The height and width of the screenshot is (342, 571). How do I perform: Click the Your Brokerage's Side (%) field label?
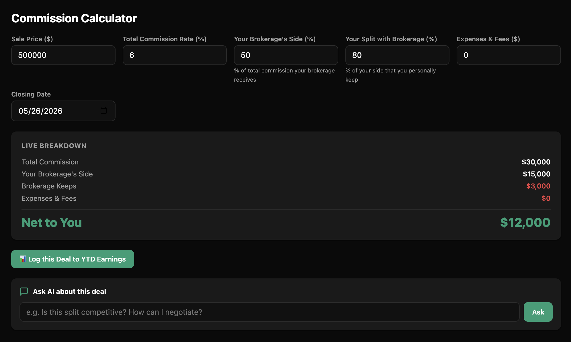tap(275, 39)
